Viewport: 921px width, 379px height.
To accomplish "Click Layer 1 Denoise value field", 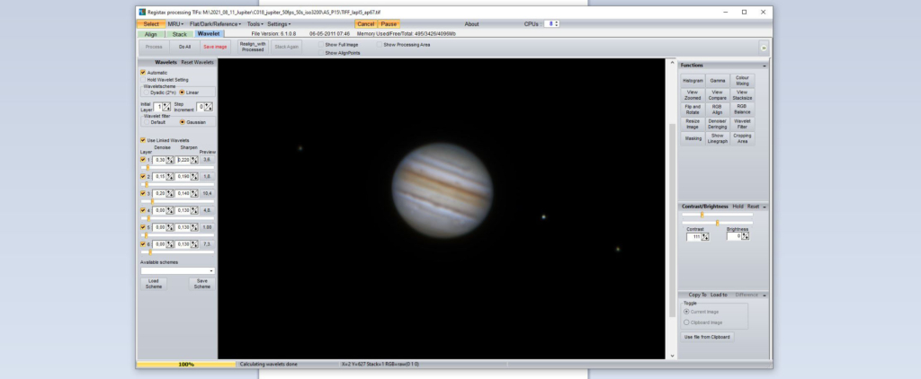I will 158,160.
